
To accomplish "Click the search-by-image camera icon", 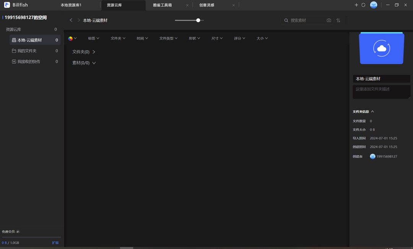I will pyautogui.click(x=329, y=20).
